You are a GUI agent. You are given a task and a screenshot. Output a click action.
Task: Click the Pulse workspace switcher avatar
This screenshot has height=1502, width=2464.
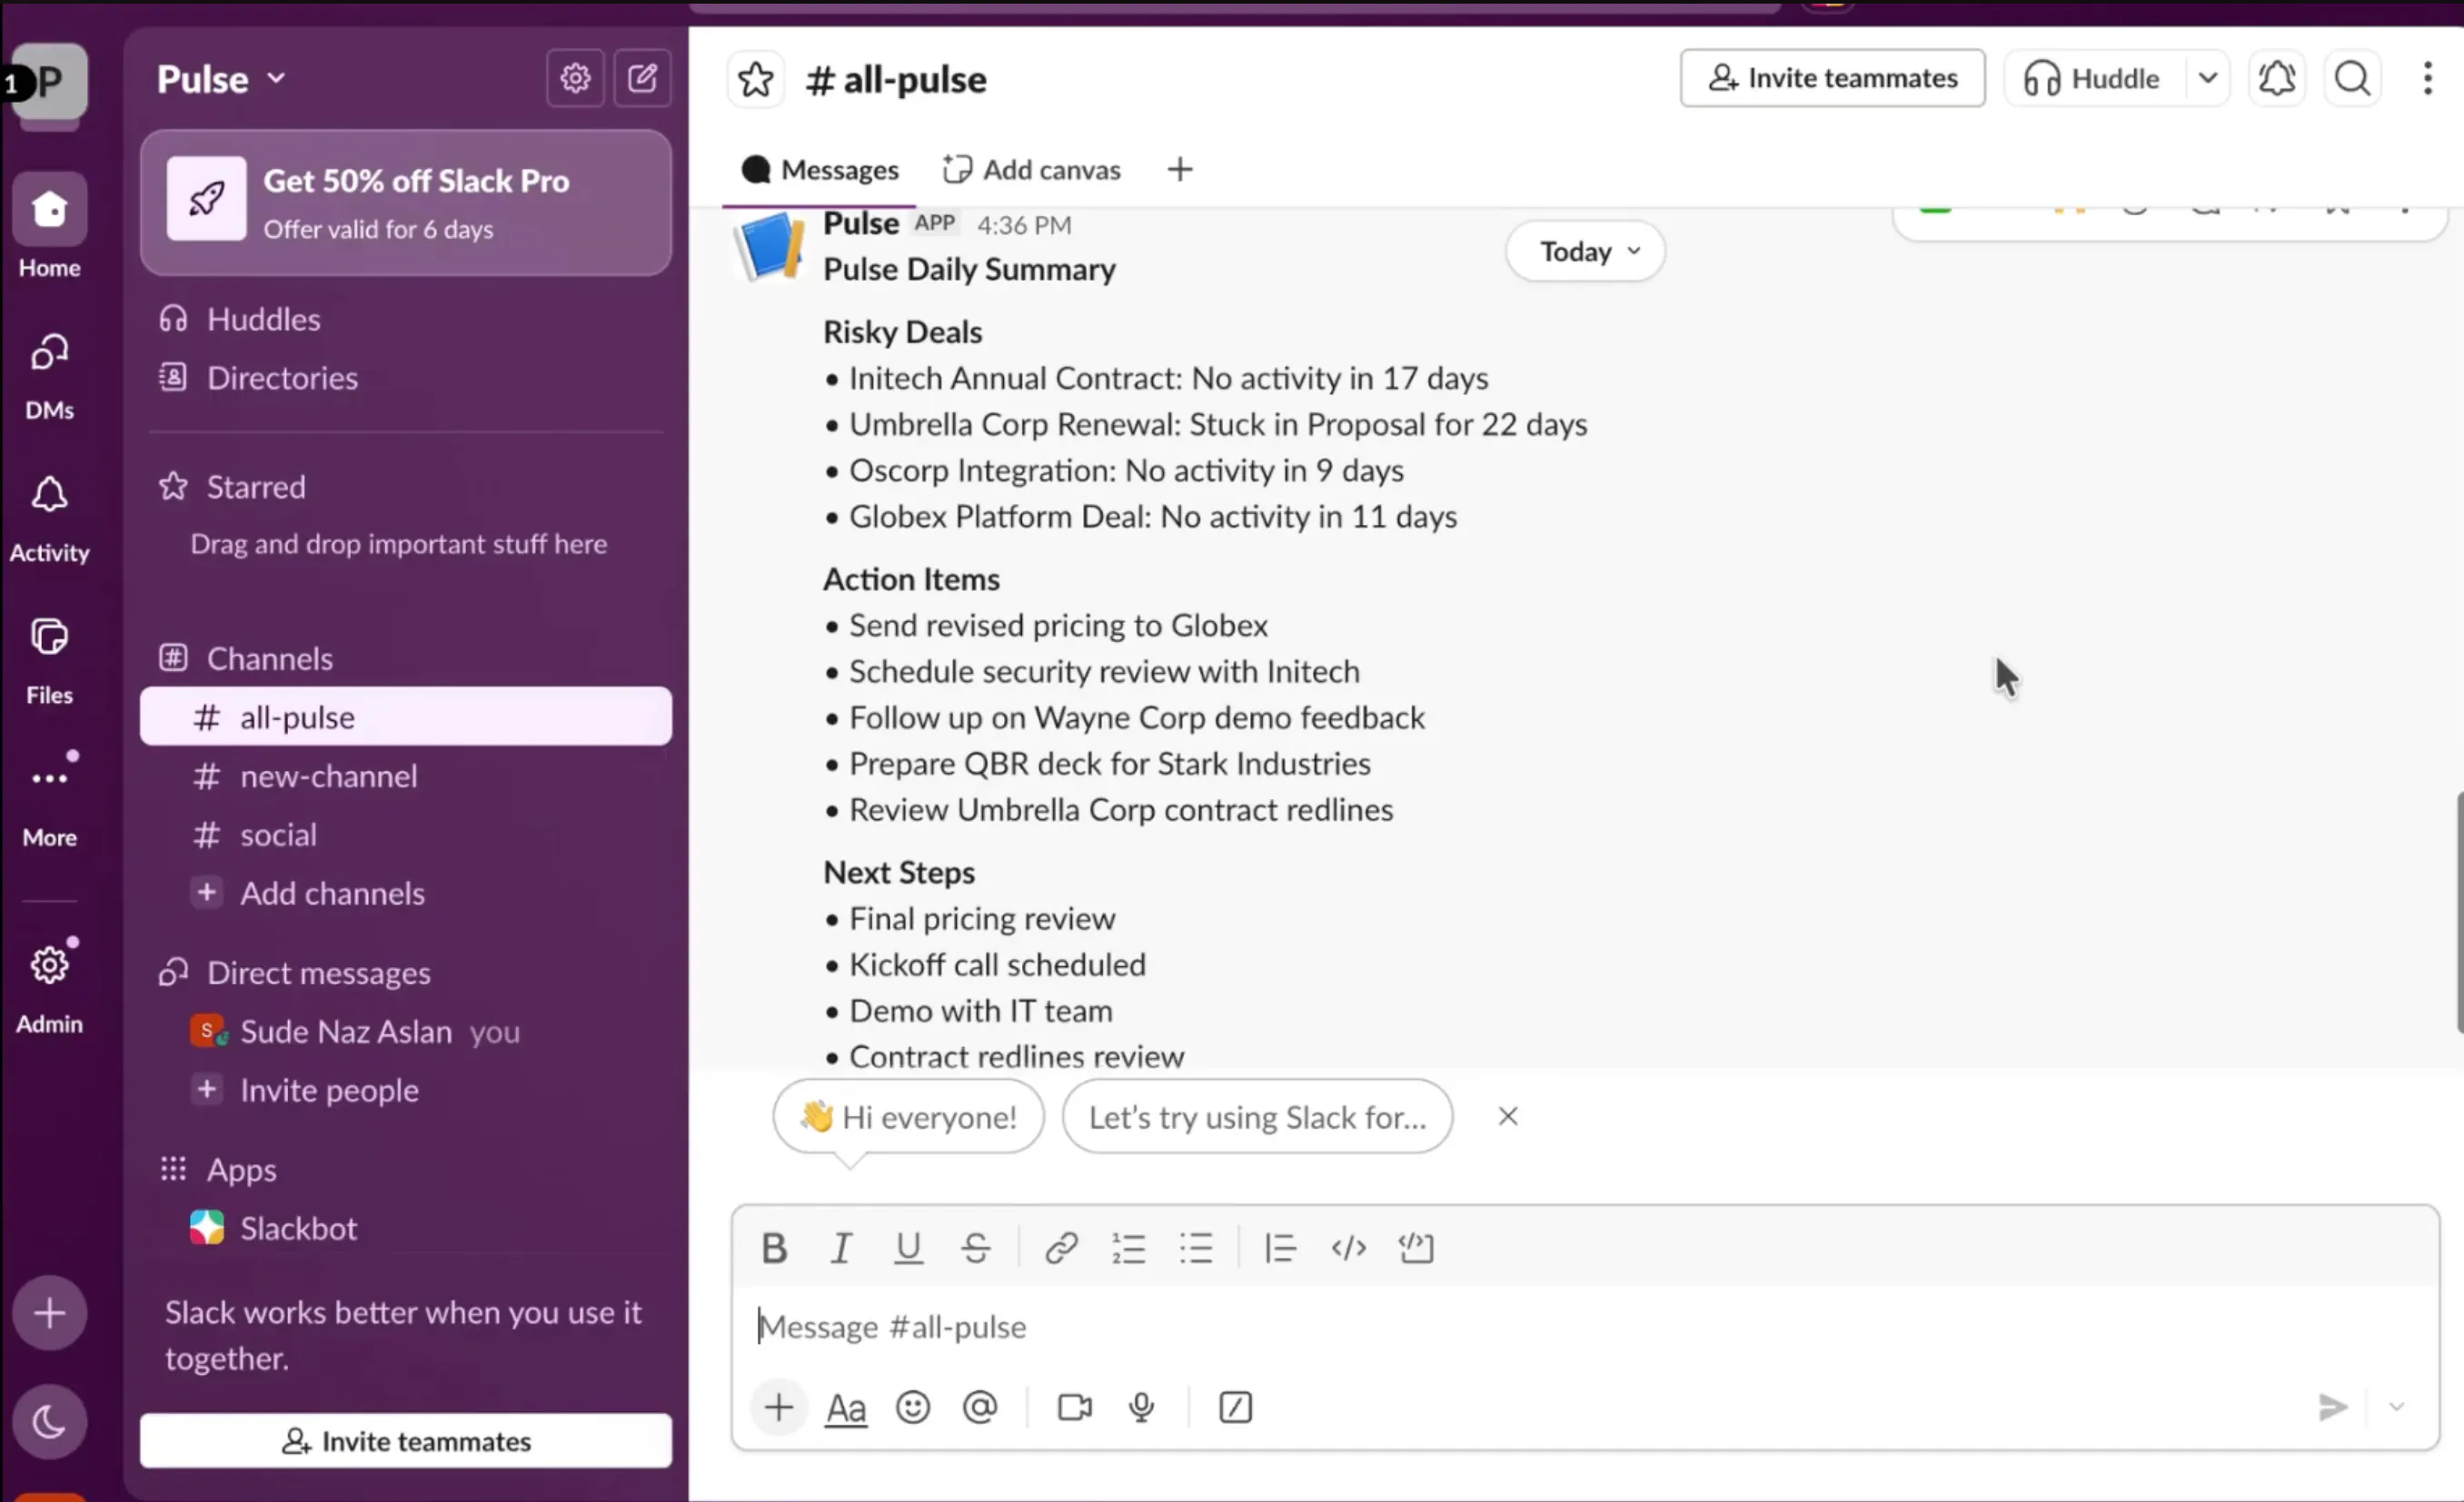coord(49,80)
